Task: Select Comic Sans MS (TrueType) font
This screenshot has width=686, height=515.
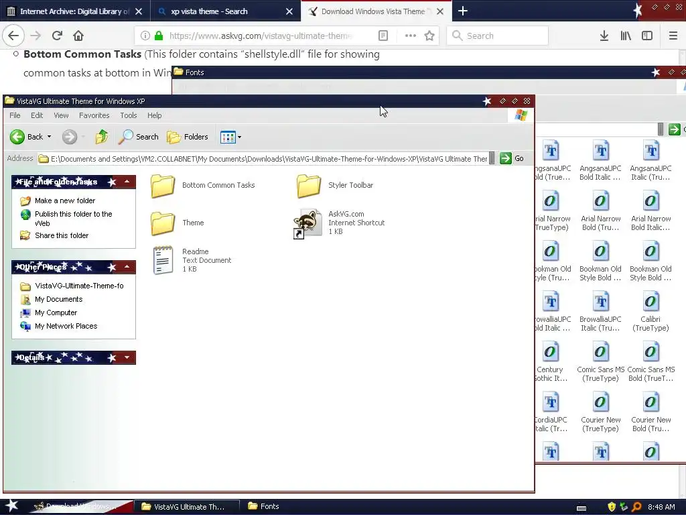Action: click(x=600, y=361)
